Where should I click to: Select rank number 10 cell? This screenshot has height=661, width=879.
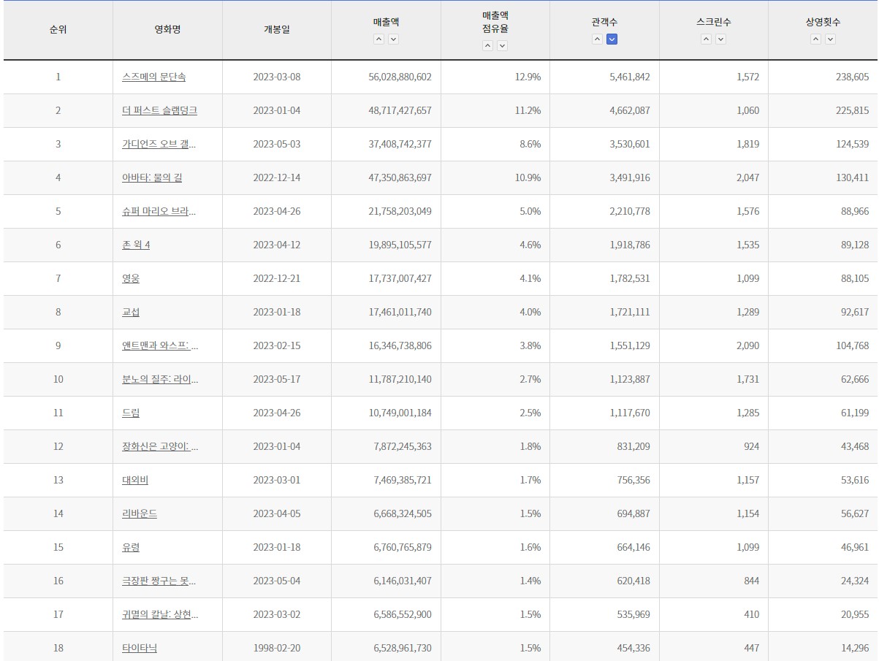pos(58,379)
